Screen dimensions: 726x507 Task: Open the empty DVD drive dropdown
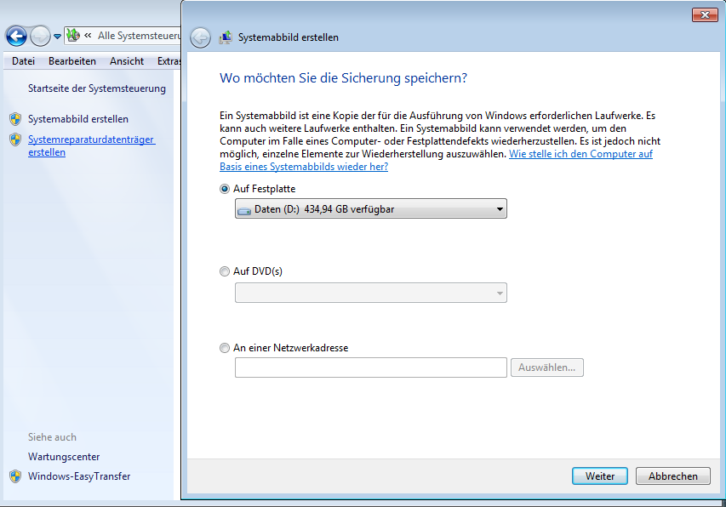point(371,293)
